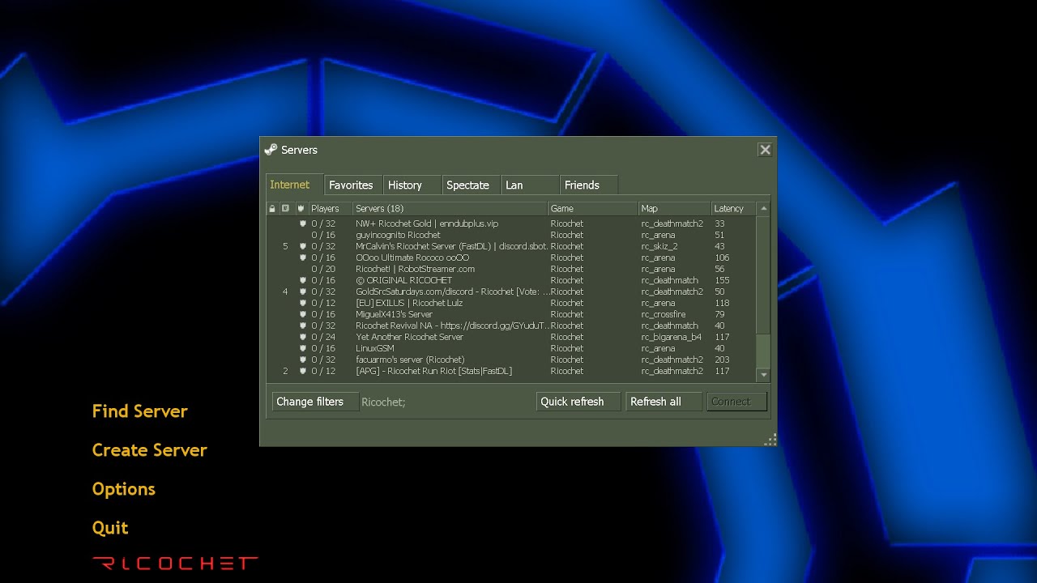Select '© ORIGINAL RICOCHET' server name
This screenshot has height=583, width=1037.
403,280
